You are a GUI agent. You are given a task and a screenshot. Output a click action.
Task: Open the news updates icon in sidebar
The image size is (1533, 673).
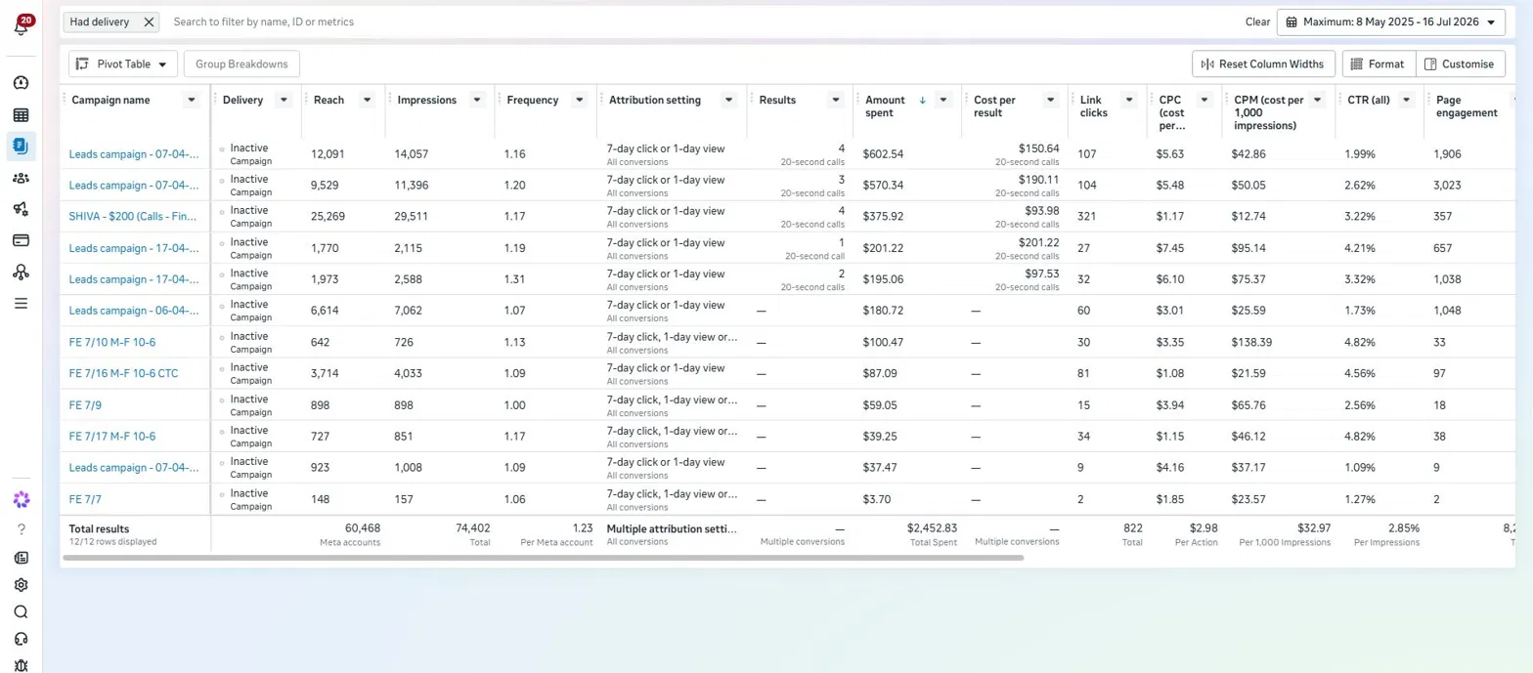click(x=22, y=558)
